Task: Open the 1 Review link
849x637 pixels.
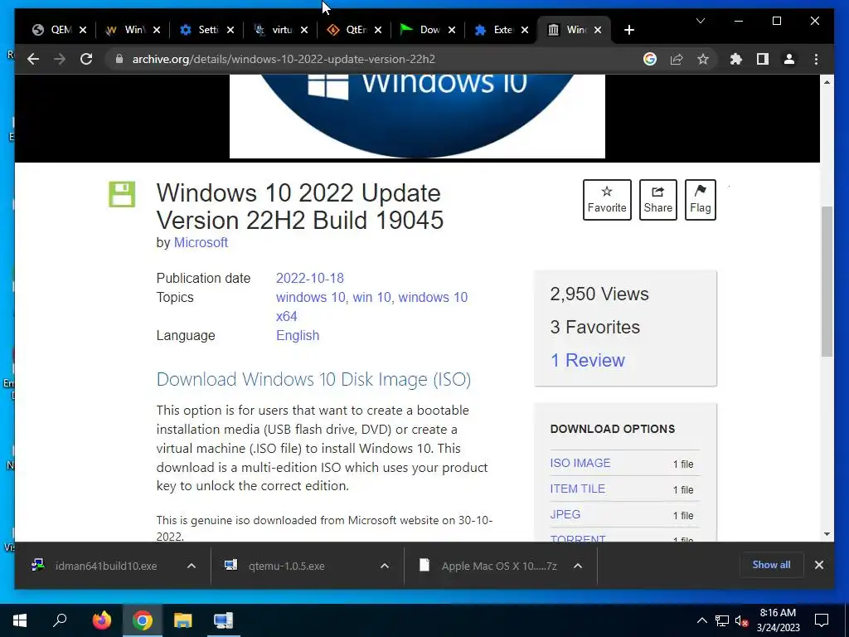Action: pos(588,360)
